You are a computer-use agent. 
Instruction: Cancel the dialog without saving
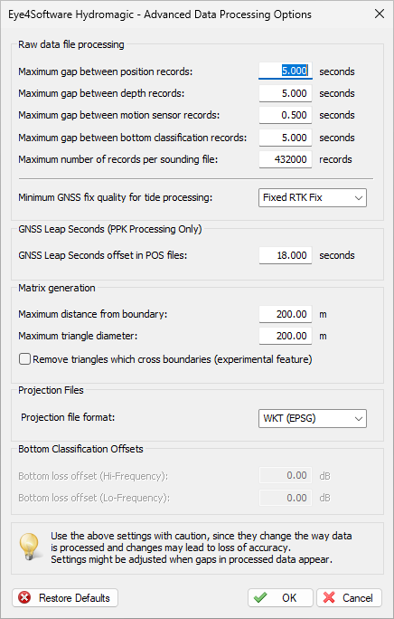349,597
